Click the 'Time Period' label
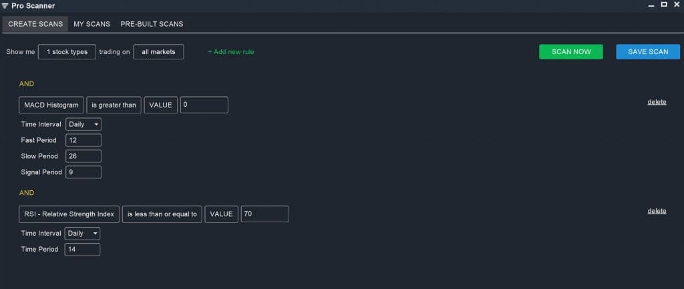Screen dimensions: 684x289 (39, 250)
